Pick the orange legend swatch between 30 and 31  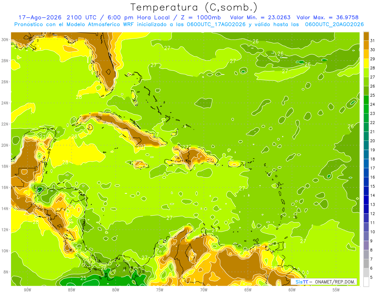366,45
